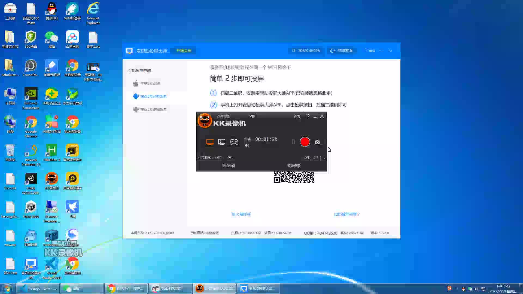Open KK录像机 desktop shortcut
The image size is (523, 294).
(x=51, y=181)
